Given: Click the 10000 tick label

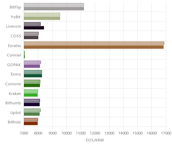Looking at the screenshot, I should coord(67,133).
